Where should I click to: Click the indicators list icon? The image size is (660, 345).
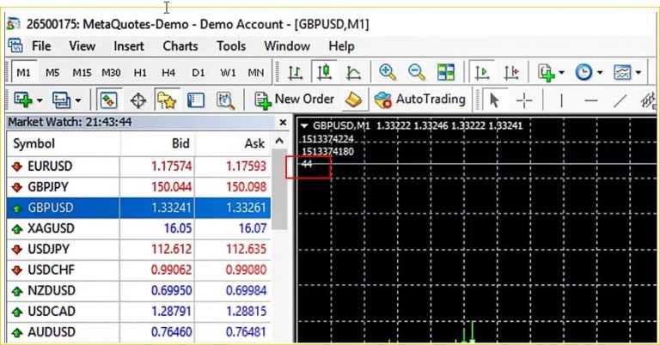[546, 72]
